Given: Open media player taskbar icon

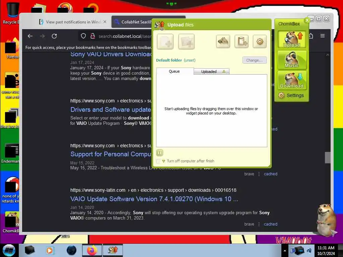Looking at the screenshot, I should pyautogui.click(x=50, y=250).
